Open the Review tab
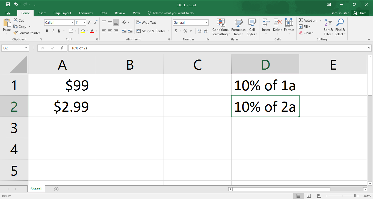 pyautogui.click(x=120, y=13)
